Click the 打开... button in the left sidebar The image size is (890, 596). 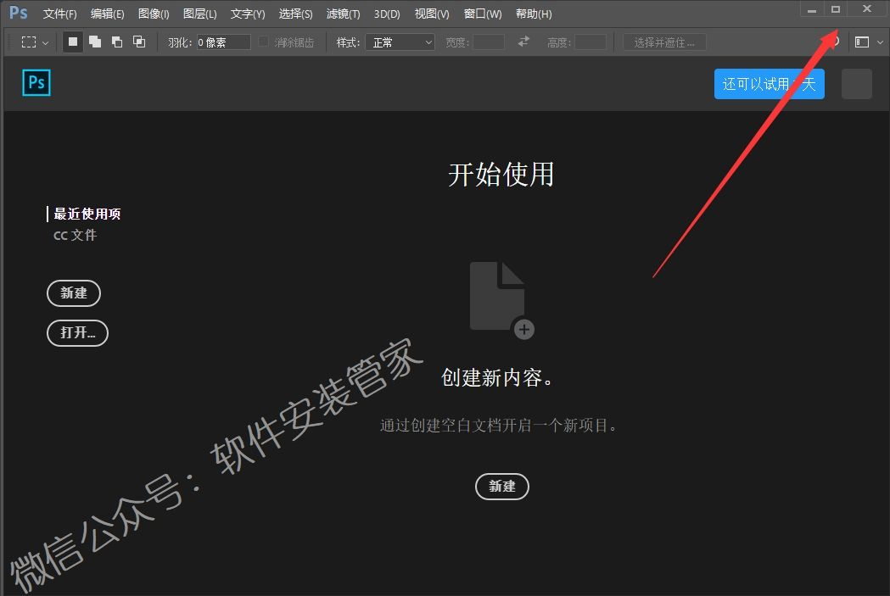[77, 332]
